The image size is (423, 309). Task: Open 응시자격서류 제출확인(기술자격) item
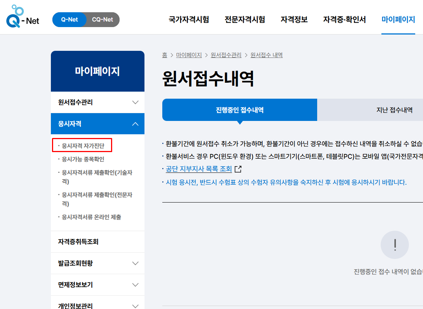pos(97,177)
